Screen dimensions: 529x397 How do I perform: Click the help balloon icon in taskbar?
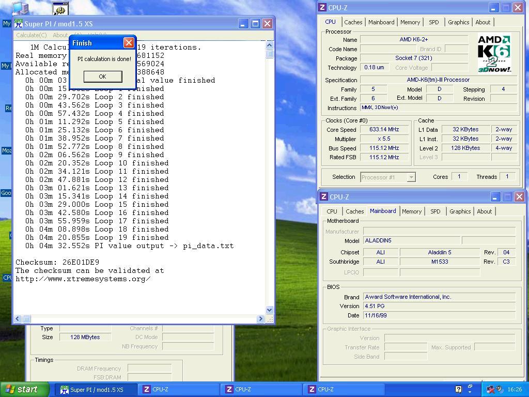pyautogui.click(x=459, y=390)
